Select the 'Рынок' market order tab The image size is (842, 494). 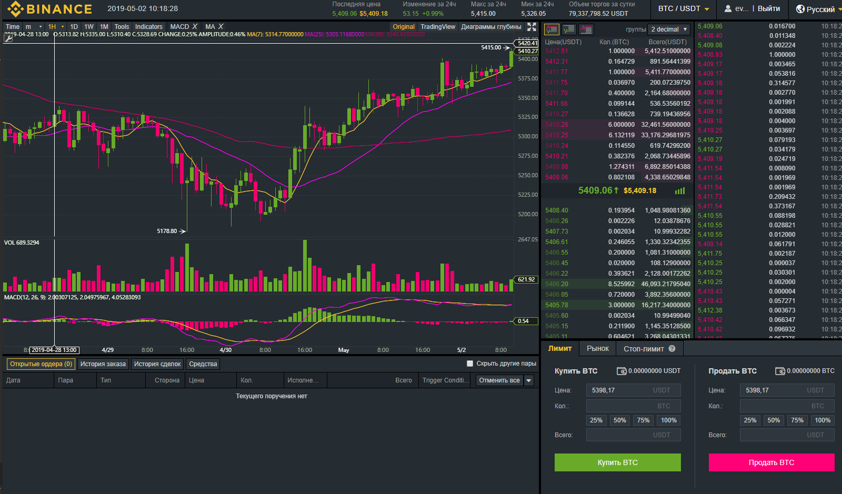click(598, 348)
